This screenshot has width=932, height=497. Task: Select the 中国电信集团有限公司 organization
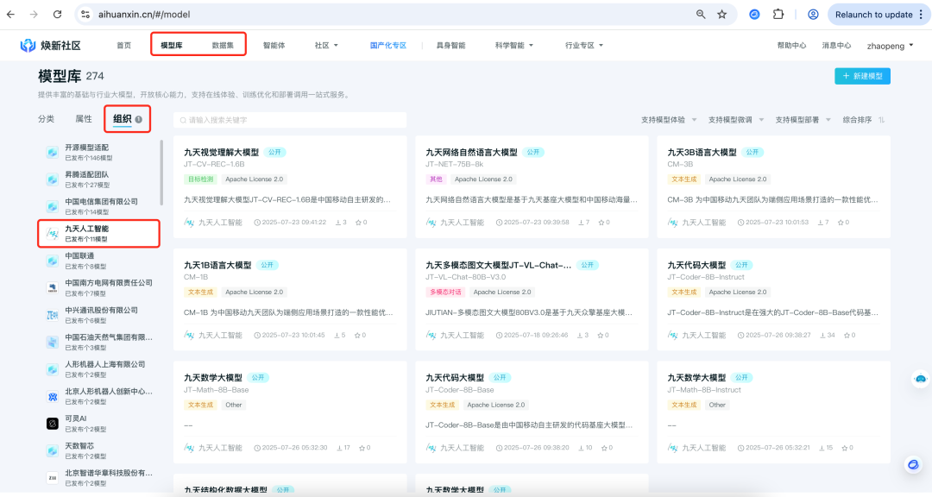pos(99,206)
